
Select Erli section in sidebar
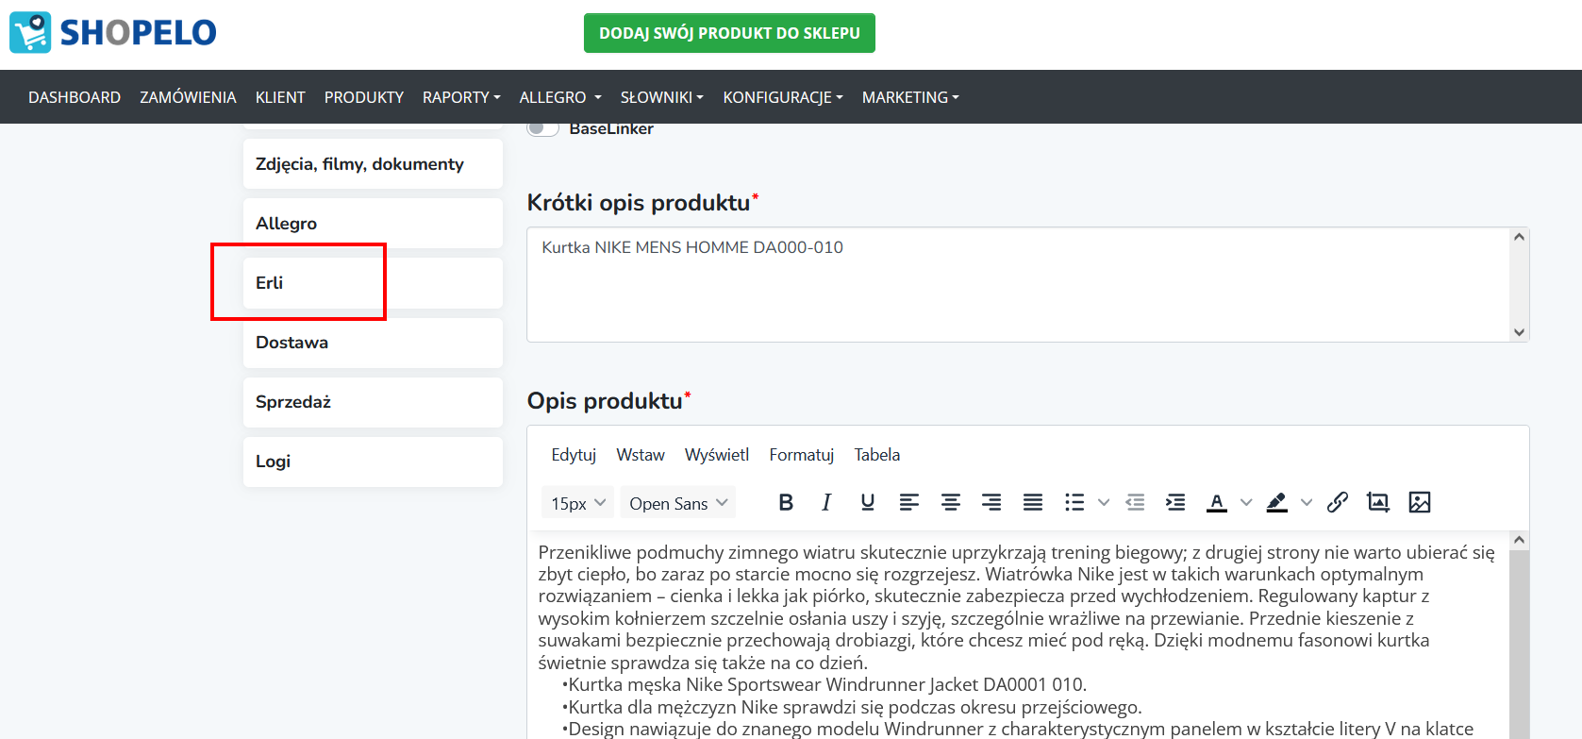point(373,283)
